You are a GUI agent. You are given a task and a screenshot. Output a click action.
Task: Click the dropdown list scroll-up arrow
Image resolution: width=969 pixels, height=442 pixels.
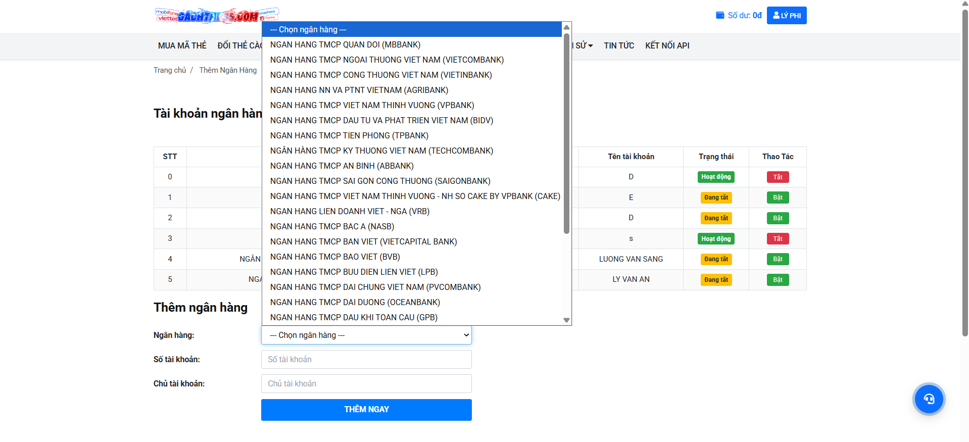566,27
